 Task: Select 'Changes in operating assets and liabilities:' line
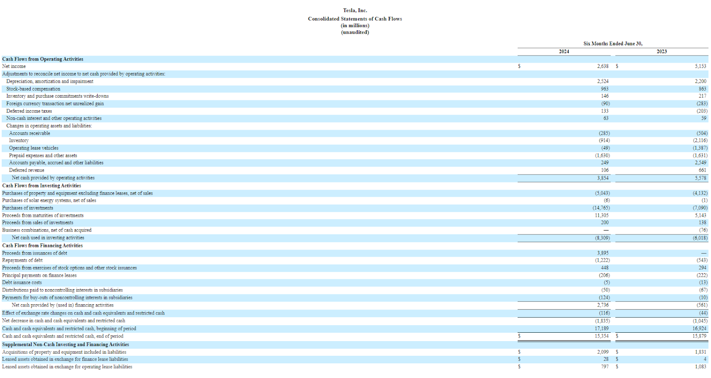pos(49,126)
